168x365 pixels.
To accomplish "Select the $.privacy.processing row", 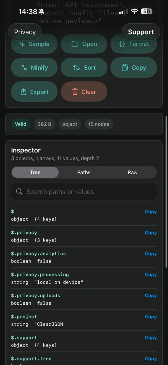I will [x=84, y=279].
